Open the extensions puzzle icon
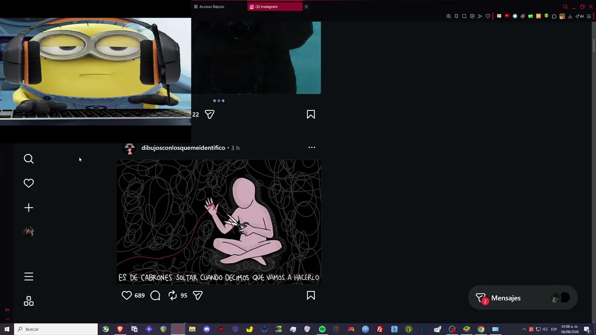 (554, 16)
